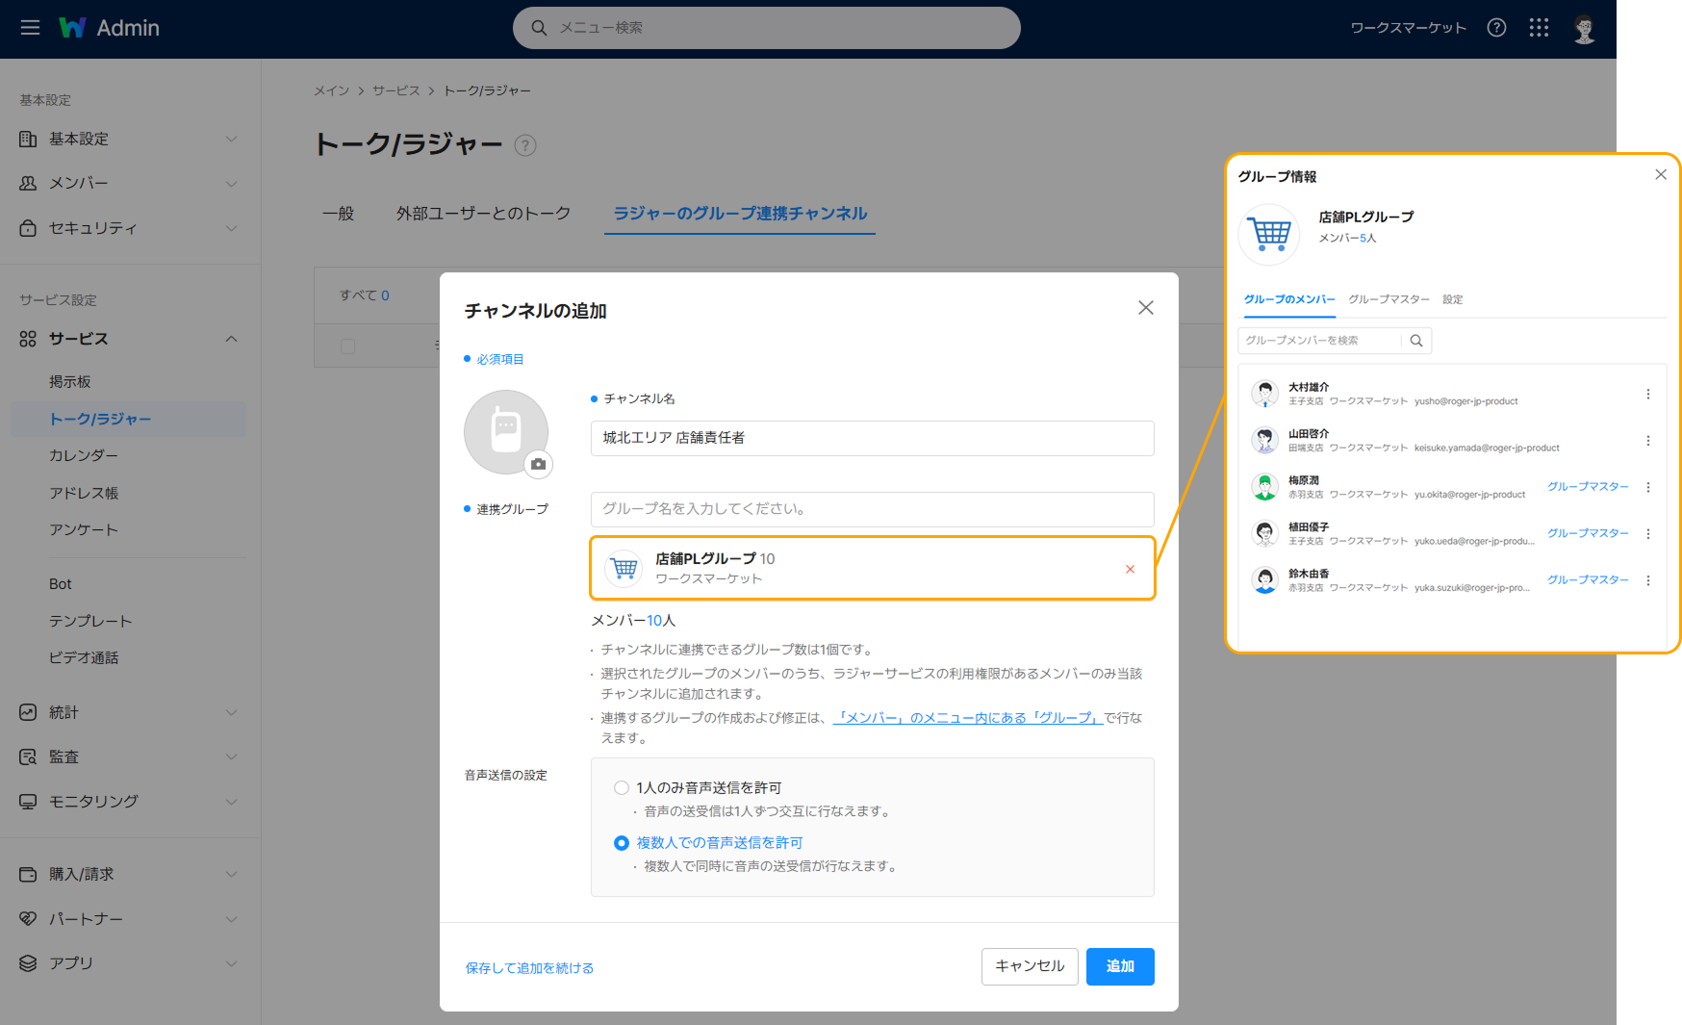Switch to 外部ユーザーとのトーク tab
Viewport: 1682px width, 1025px height.
coord(483,214)
